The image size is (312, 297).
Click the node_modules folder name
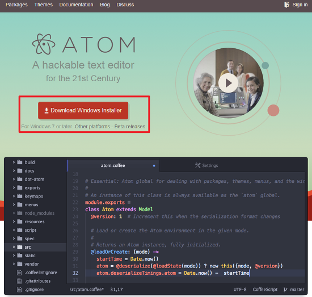point(39,213)
